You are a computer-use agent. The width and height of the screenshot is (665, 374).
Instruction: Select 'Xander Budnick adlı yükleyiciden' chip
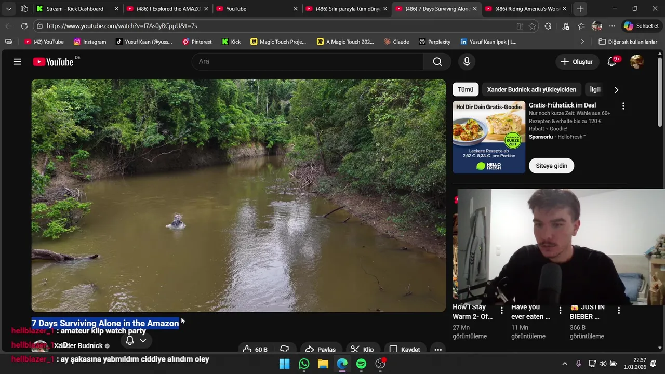531,89
